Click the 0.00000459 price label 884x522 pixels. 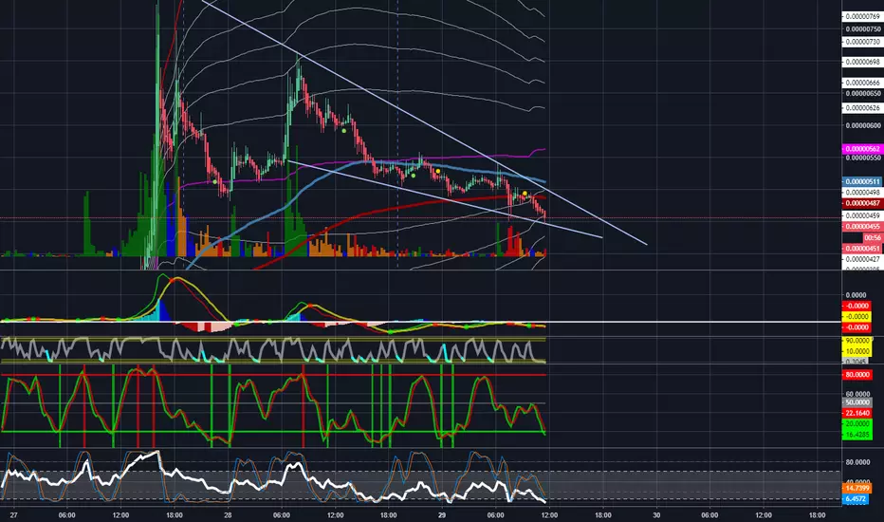[x=861, y=215]
